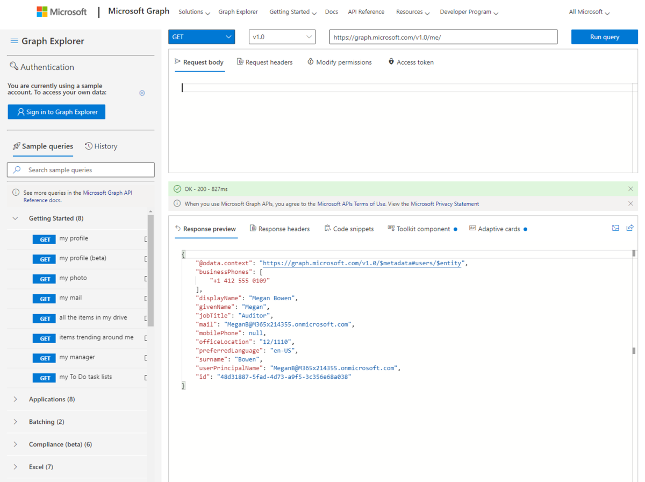Screen dimensions: 645x482
Task: Switch to the Request headers tab
Action: pyautogui.click(x=265, y=62)
